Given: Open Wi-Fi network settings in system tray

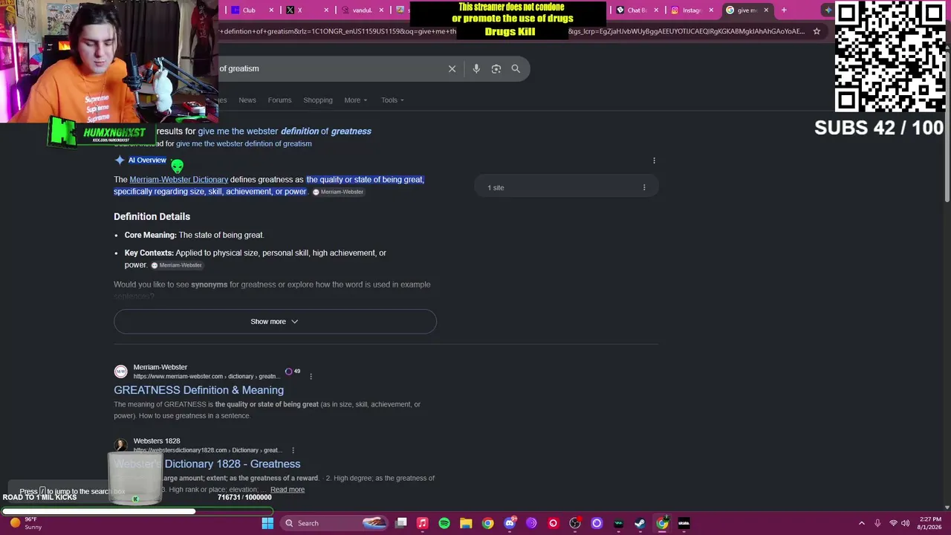Looking at the screenshot, I should [894, 523].
